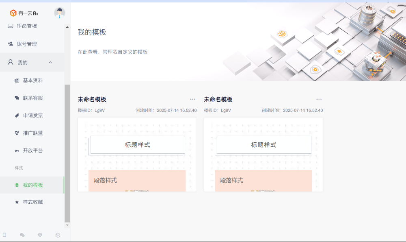The image size is (406, 242).
Task: Open 作品管理 in the sidebar
Action: [x=27, y=26]
